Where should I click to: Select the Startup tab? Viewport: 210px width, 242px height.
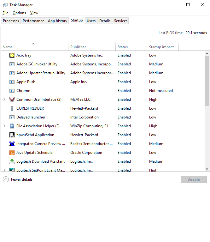coord(77,20)
